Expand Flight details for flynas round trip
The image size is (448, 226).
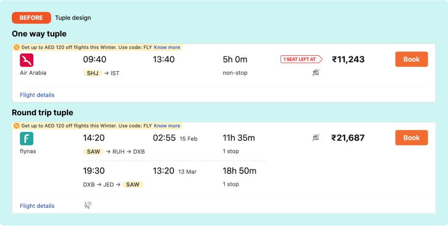pyautogui.click(x=37, y=206)
